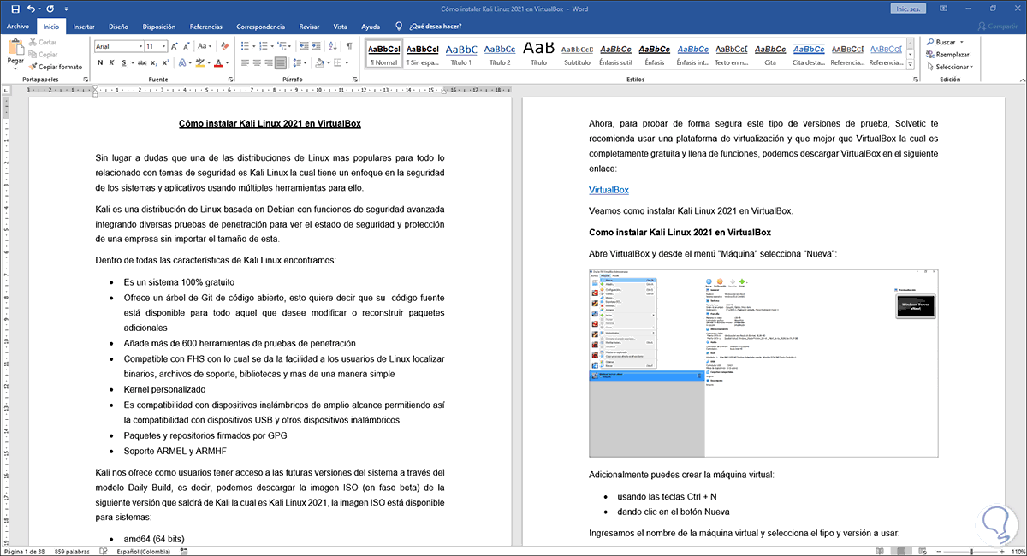Image resolution: width=1027 pixels, height=556 pixels.
Task: Sort paragraph alphabetically icon
Action: click(x=334, y=46)
